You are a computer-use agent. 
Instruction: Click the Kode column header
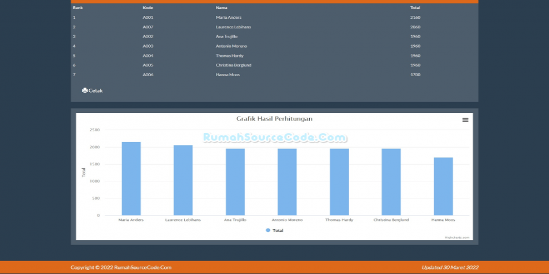pos(148,8)
